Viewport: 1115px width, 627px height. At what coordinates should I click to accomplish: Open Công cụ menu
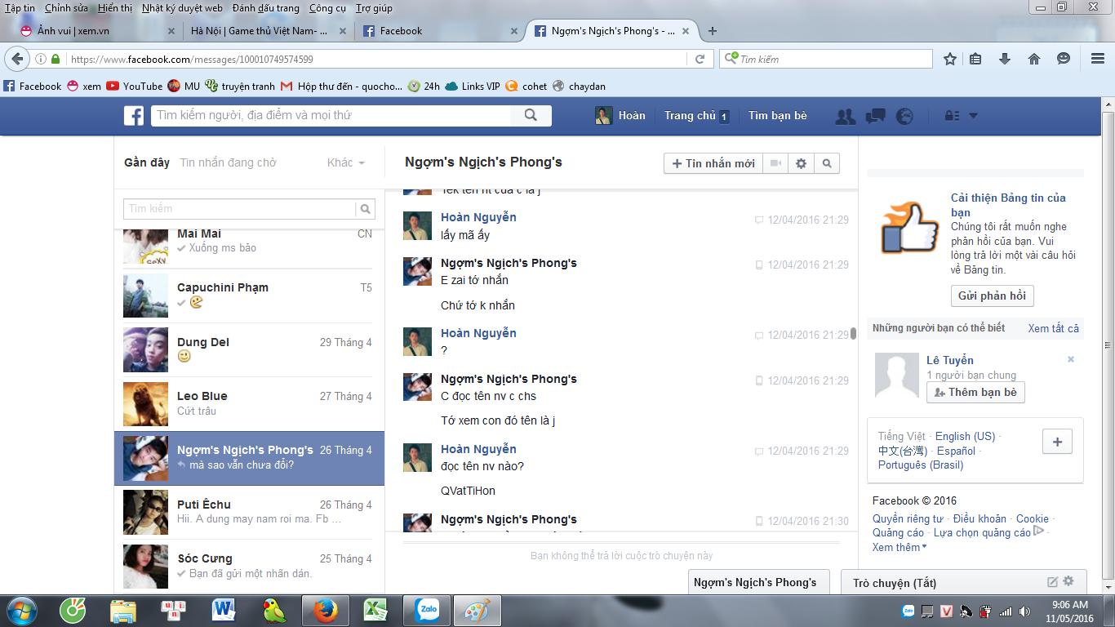(327, 8)
